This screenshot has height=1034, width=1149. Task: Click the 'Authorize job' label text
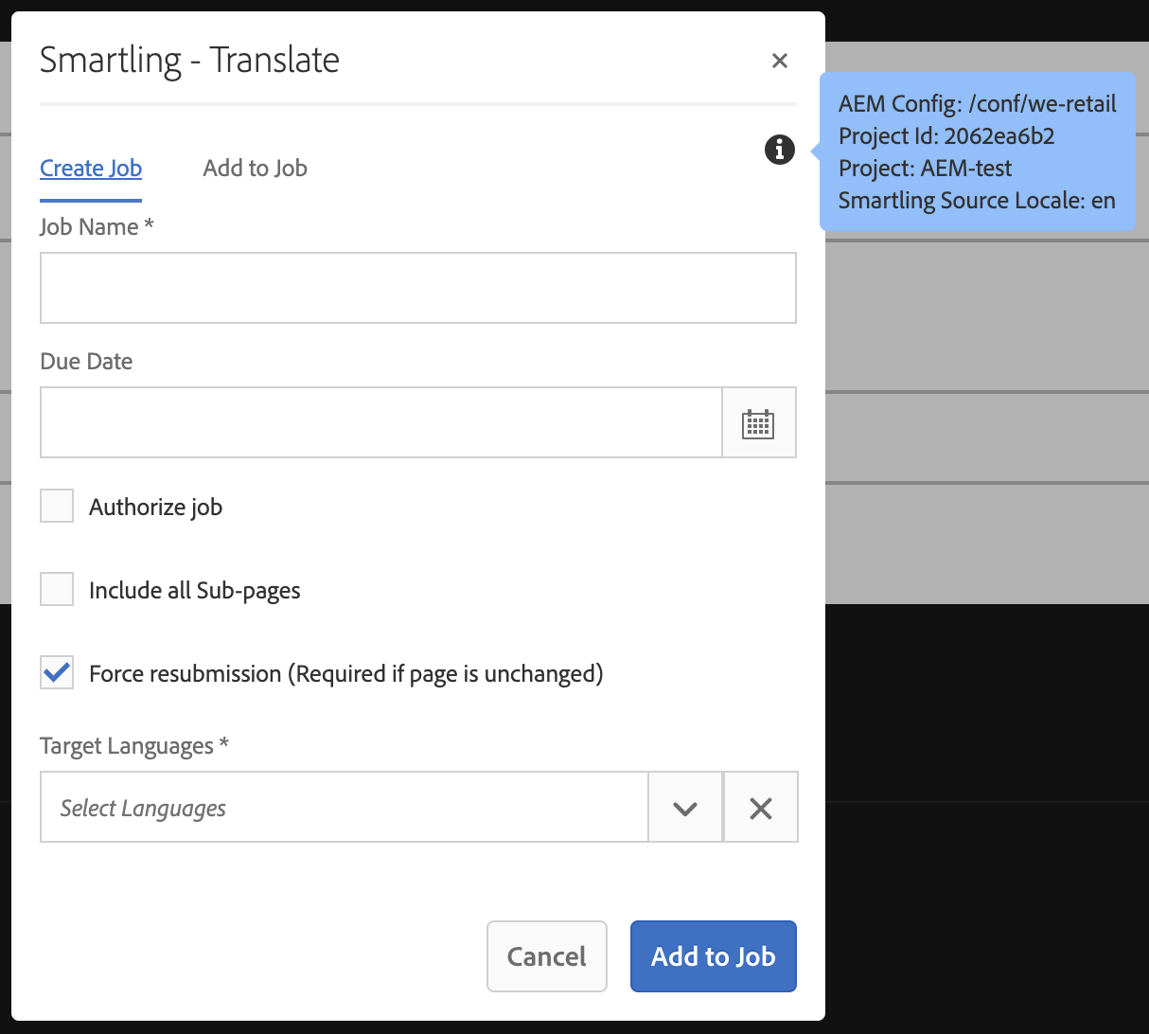point(155,508)
